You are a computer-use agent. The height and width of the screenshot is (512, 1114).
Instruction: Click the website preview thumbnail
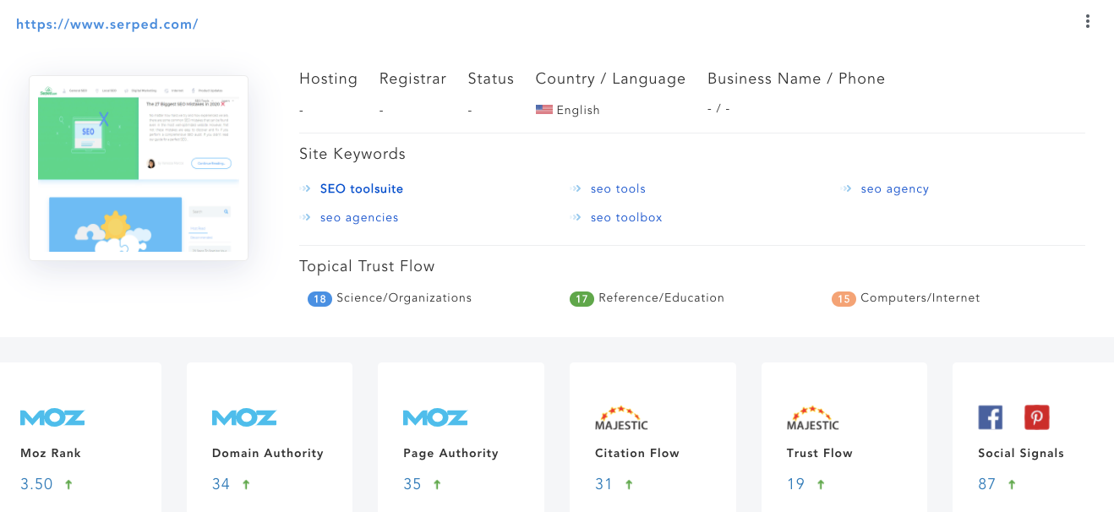point(139,168)
